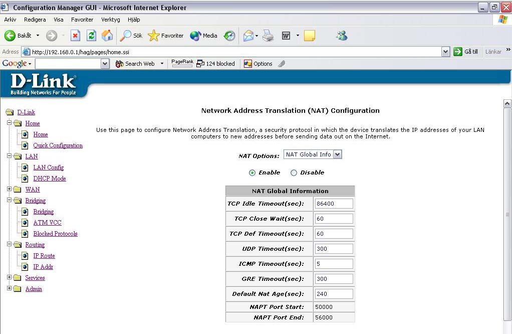The width and height of the screenshot is (512, 334).
Task: Click the Messenger people icon
Action: (342, 35)
